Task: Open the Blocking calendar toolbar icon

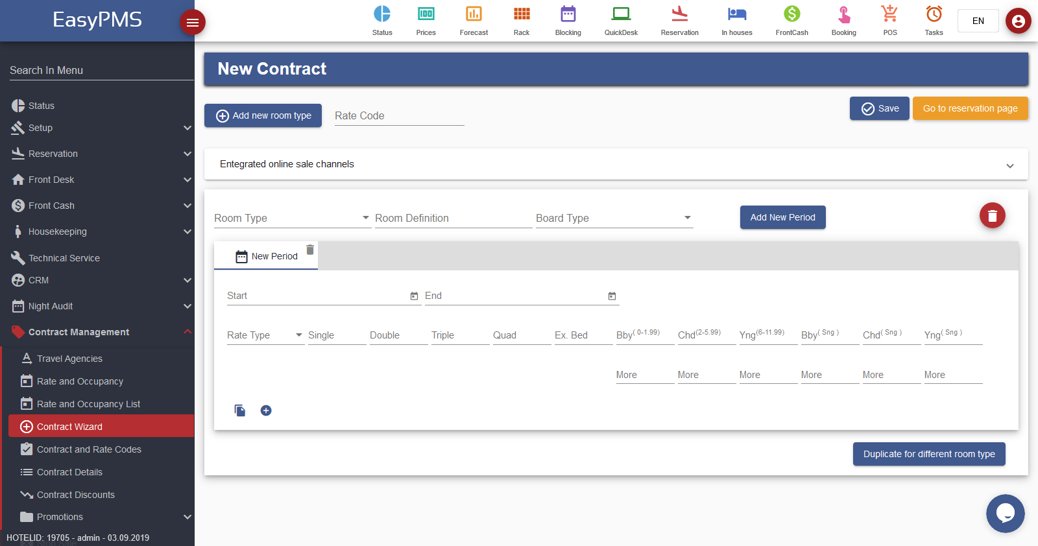Action: pos(568,14)
